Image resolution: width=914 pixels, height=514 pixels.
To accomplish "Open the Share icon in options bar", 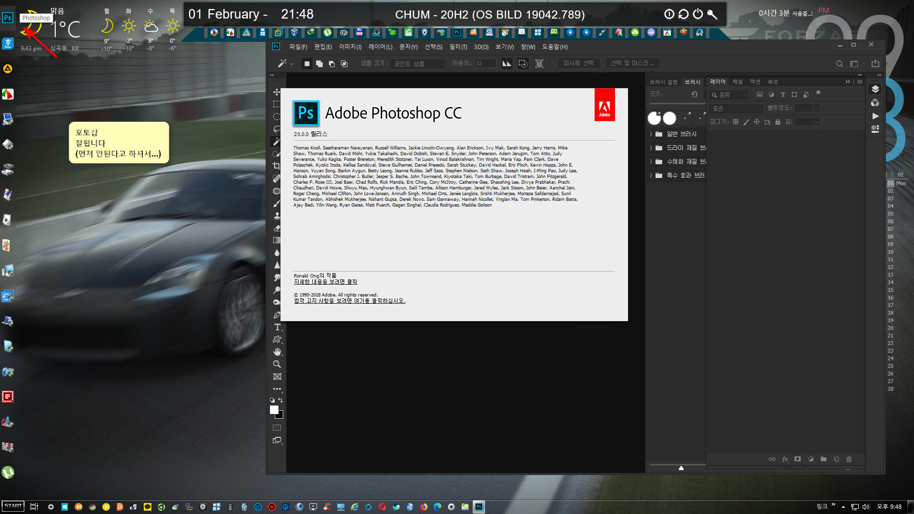I will [875, 64].
